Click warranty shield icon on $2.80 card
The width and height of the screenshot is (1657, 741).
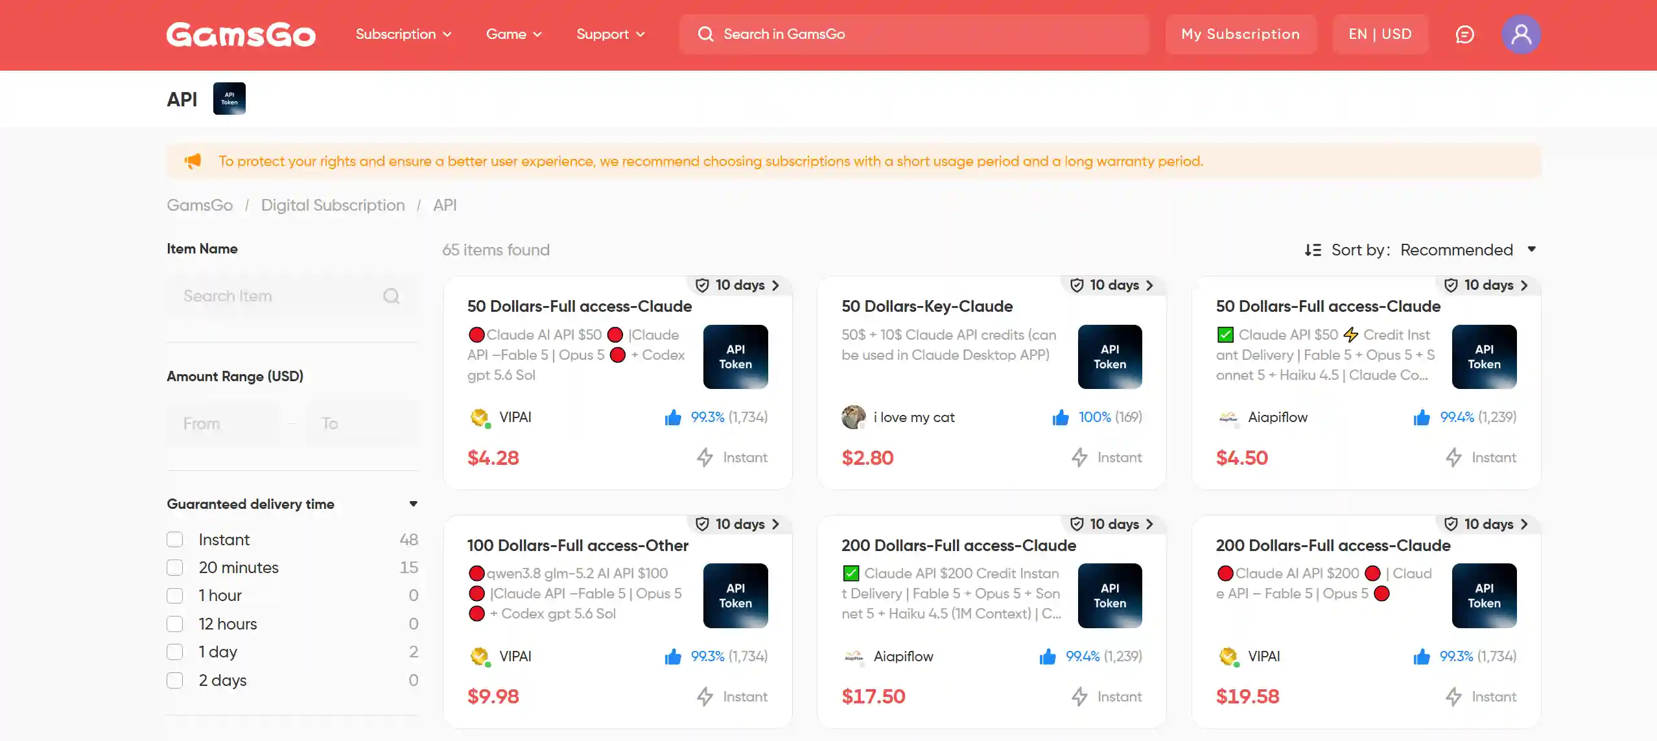pyautogui.click(x=1077, y=285)
